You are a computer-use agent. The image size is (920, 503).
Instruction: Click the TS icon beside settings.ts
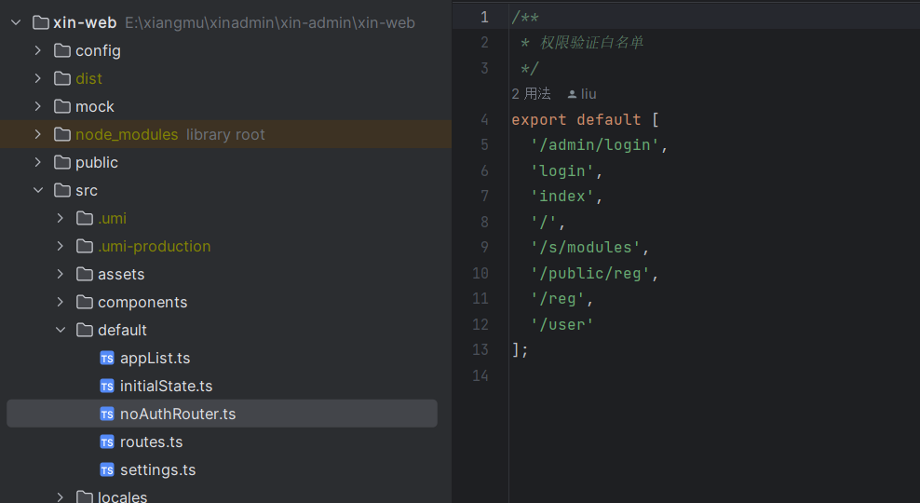pos(107,470)
